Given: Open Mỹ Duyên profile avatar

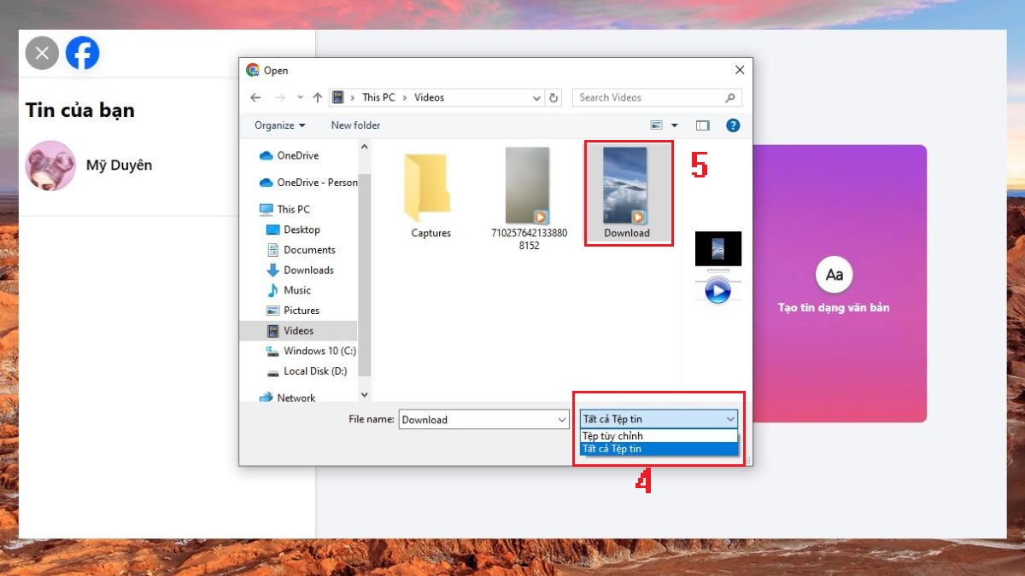Looking at the screenshot, I should (51, 166).
